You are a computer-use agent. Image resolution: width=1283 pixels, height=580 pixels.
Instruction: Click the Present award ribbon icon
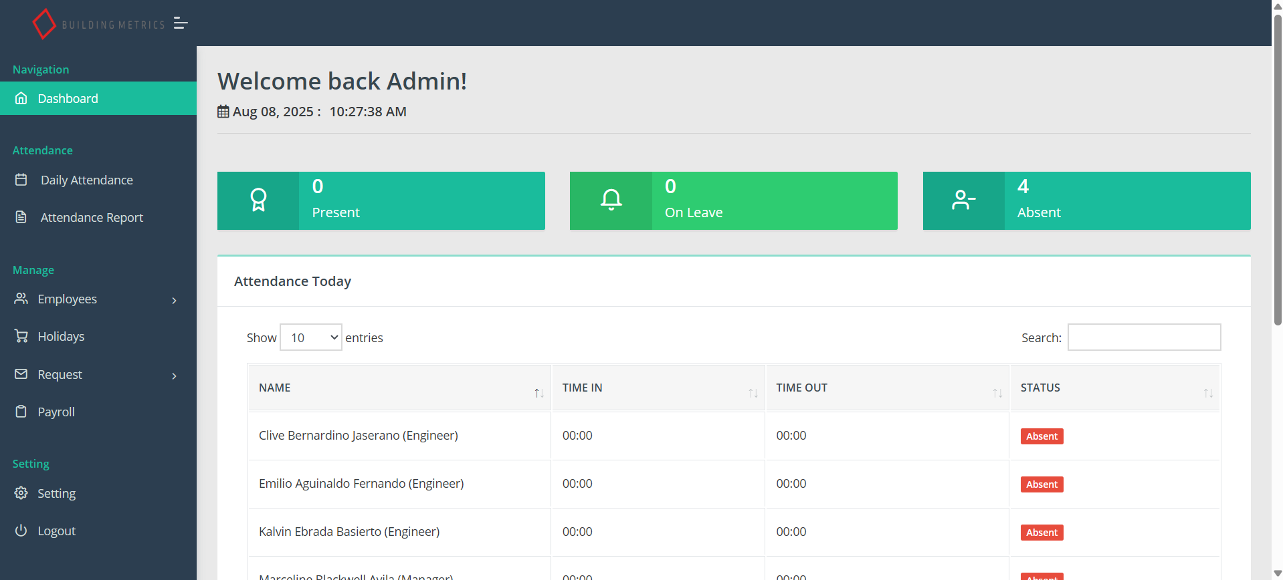point(258,200)
